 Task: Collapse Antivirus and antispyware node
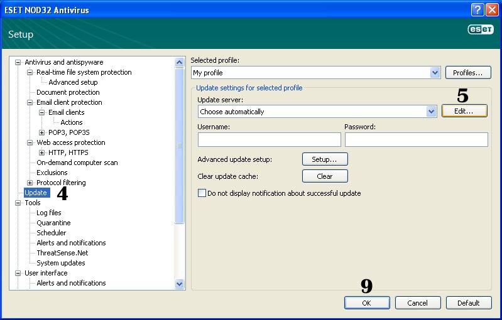[18, 62]
